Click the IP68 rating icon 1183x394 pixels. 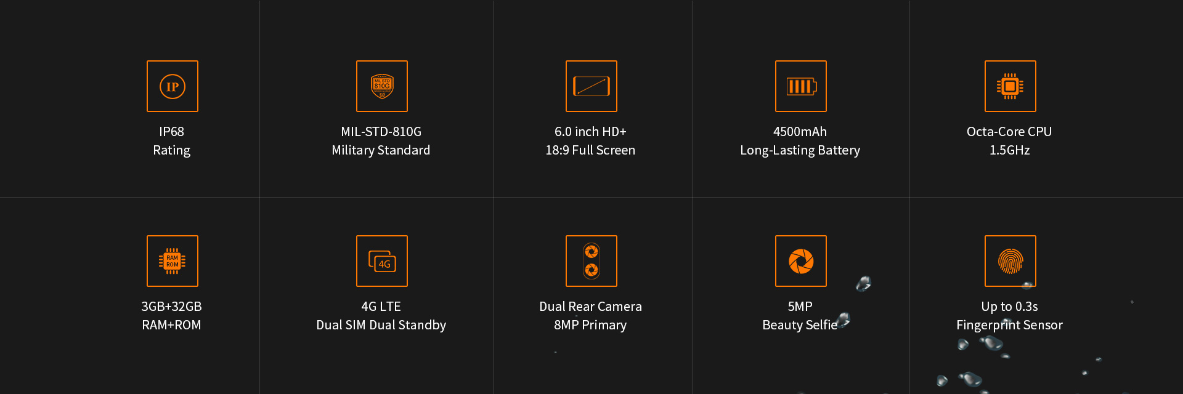click(173, 86)
